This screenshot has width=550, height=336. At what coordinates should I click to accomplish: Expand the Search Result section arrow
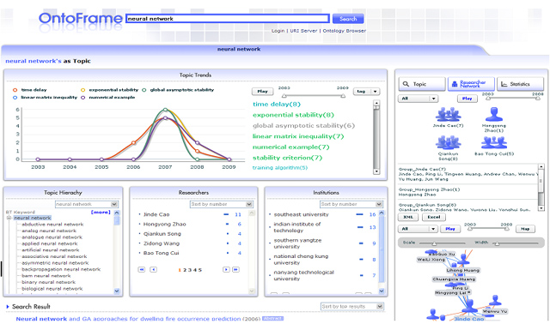[8, 307]
